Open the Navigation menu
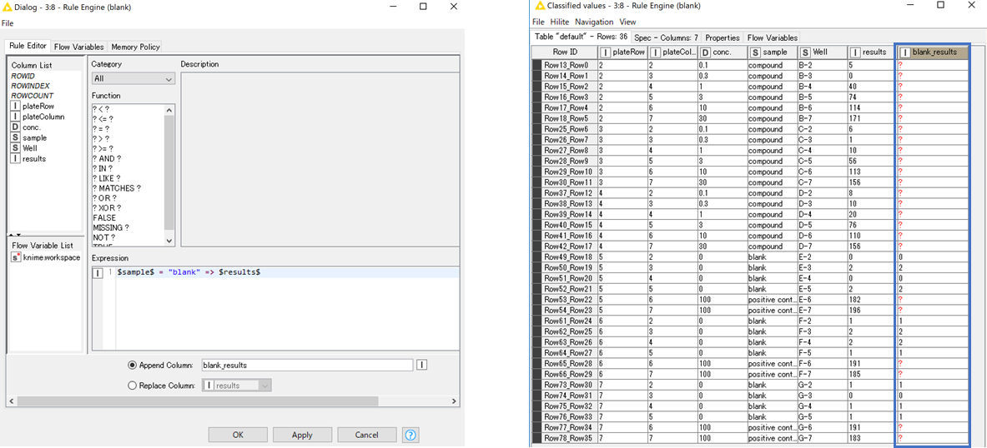The image size is (987, 448). (x=592, y=22)
